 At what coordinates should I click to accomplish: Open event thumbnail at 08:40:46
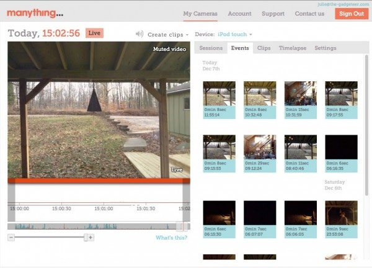click(x=301, y=154)
